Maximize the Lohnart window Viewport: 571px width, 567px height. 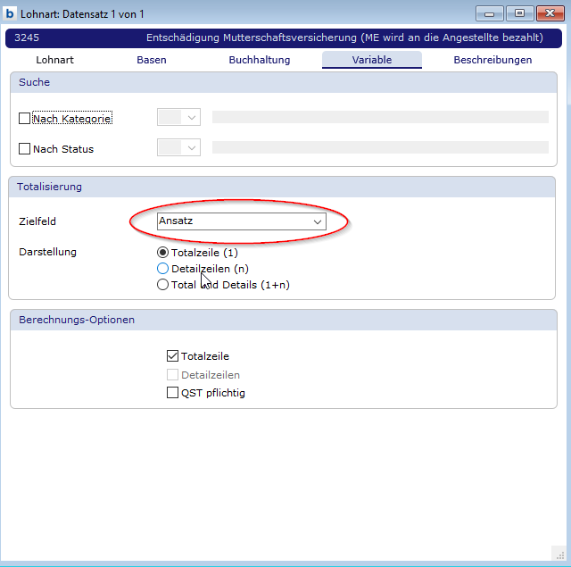(x=519, y=13)
